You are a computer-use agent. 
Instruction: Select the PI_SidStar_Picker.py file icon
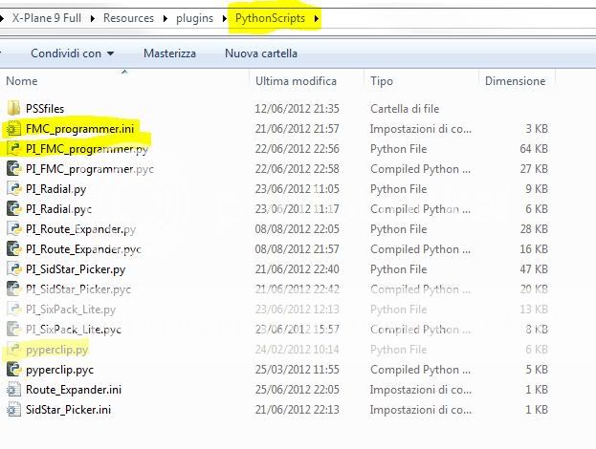coord(13,269)
